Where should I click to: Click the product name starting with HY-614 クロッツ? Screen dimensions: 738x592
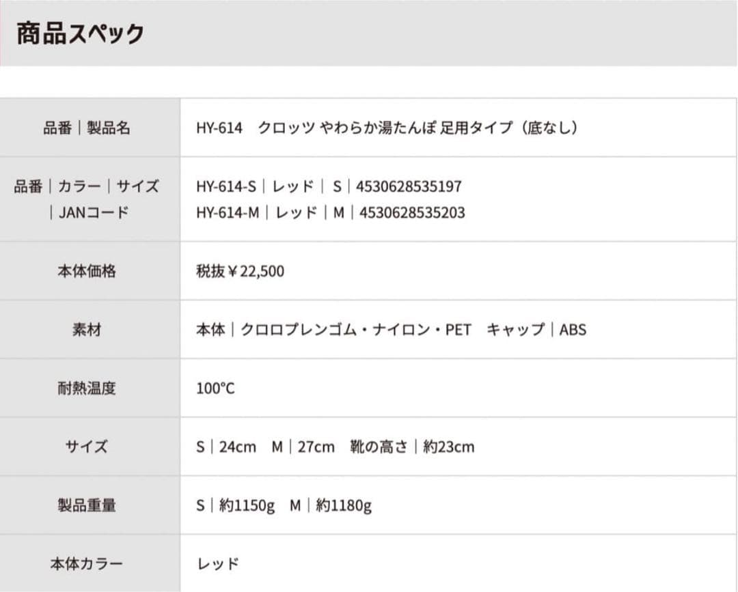click(387, 128)
